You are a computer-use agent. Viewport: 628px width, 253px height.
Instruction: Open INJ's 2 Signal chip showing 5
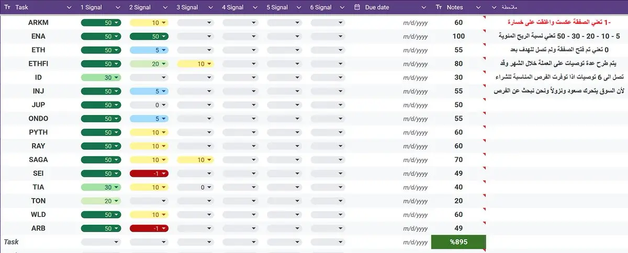pos(149,91)
